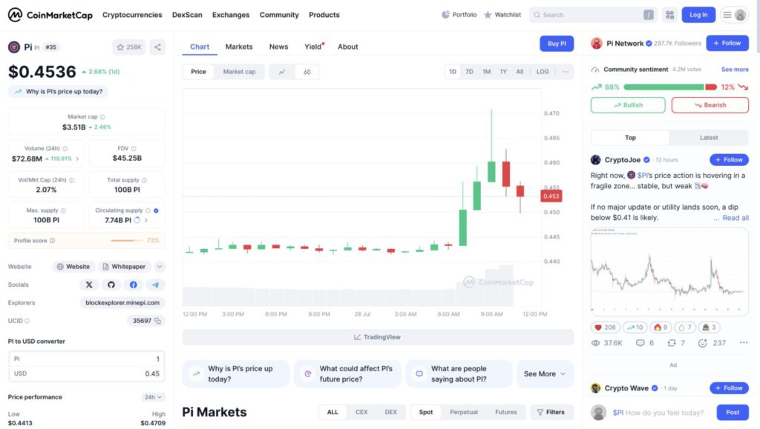This screenshot has height=429, width=760.
Task: Expand the 24h price performance dropdown
Action: pyautogui.click(x=153, y=397)
